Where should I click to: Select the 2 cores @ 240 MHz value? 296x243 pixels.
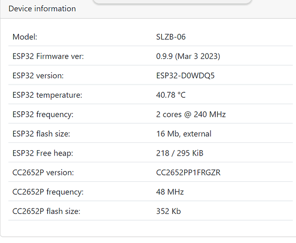tap(188, 115)
